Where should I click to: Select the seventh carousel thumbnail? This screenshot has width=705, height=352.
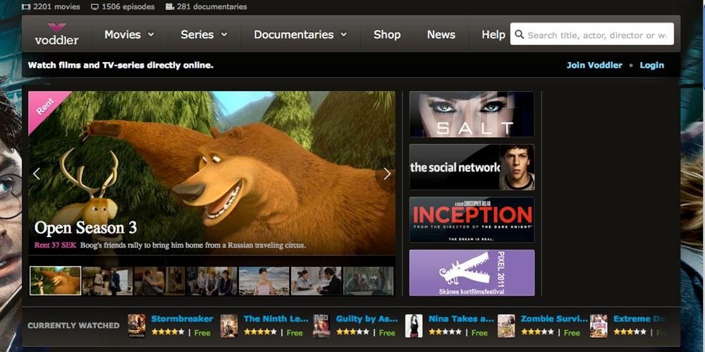pos(368,281)
